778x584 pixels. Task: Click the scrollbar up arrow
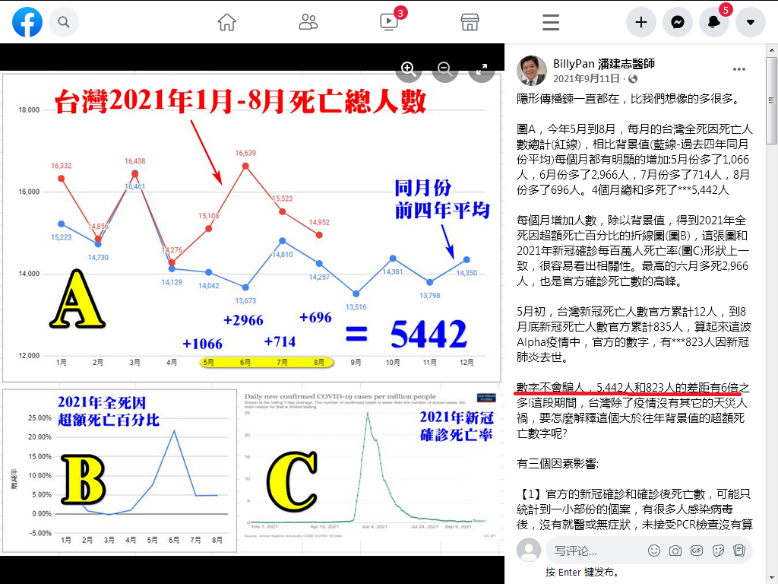(772, 50)
